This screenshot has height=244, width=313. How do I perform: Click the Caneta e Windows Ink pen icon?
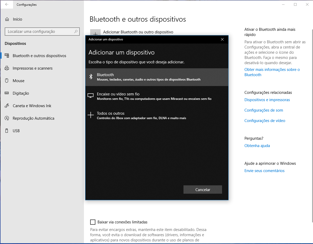pyautogui.click(x=7, y=106)
